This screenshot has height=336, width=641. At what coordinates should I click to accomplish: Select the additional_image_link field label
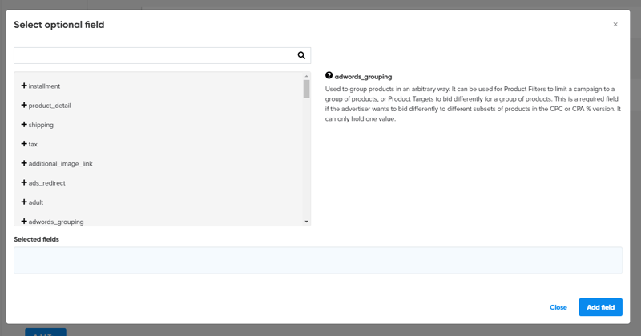(61, 164)
